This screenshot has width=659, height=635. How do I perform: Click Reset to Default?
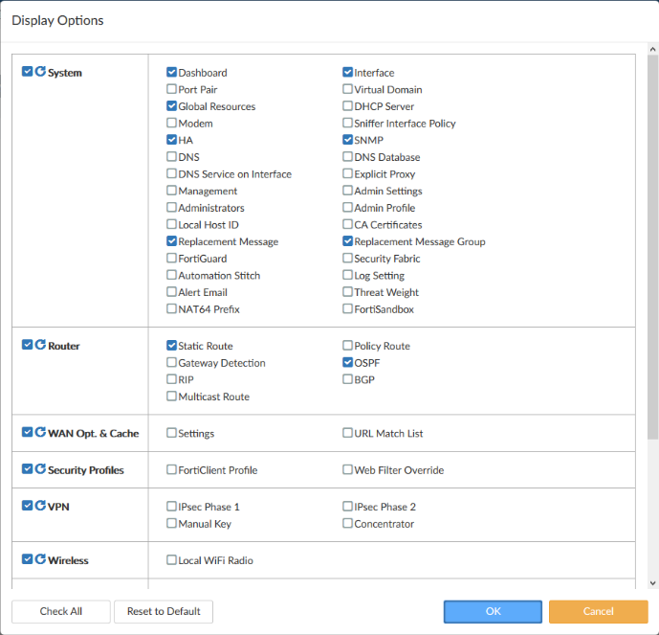pyautogui.click(x=164, y=611)
